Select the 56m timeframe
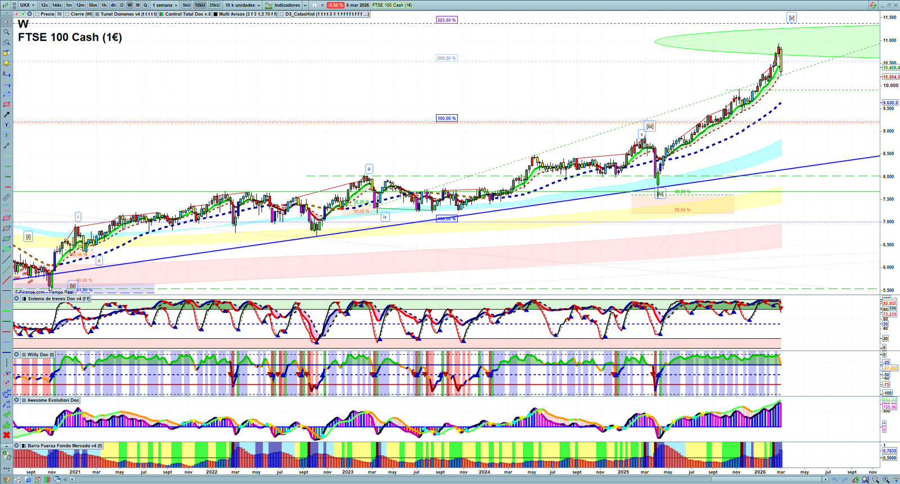This screenshot has height=484, width=900. [93, 5]
